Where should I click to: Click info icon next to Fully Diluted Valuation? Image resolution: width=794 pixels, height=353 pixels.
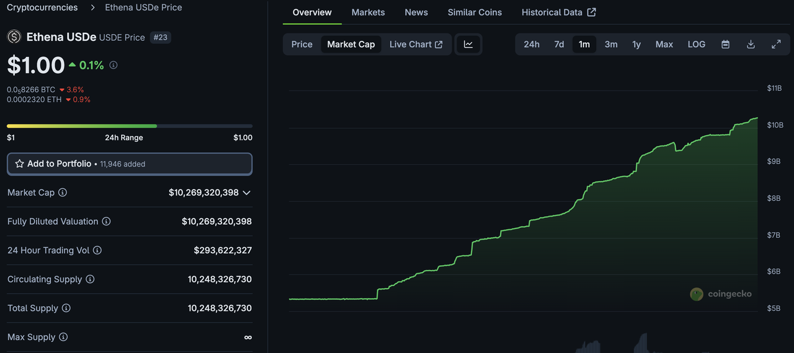tap(106, 222)
